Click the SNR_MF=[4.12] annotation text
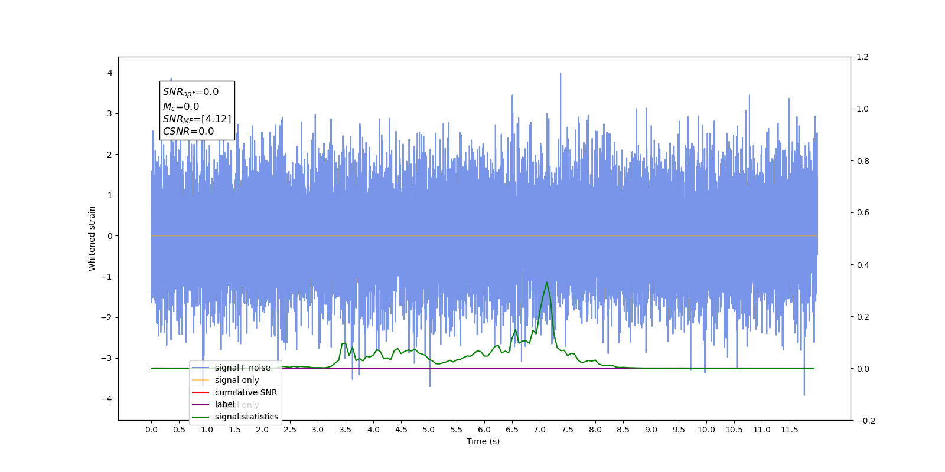945x472 pixels. click(x=197, y=119)
